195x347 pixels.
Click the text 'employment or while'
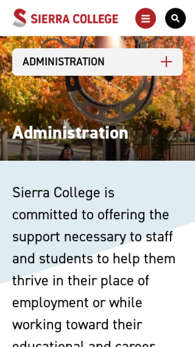pos(77,303)
